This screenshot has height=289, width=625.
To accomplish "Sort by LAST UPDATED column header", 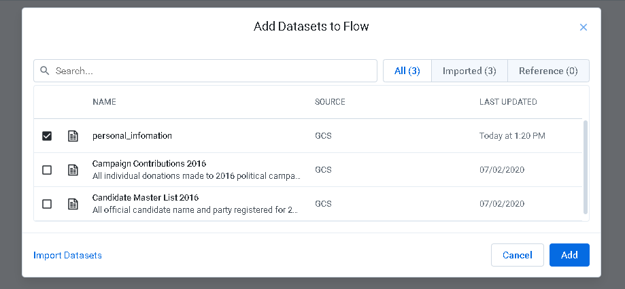I will pos(508,102).
